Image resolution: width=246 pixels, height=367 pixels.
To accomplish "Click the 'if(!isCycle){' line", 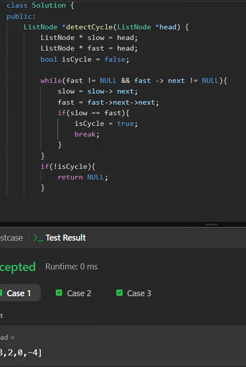I will click(x=68, y=167).
